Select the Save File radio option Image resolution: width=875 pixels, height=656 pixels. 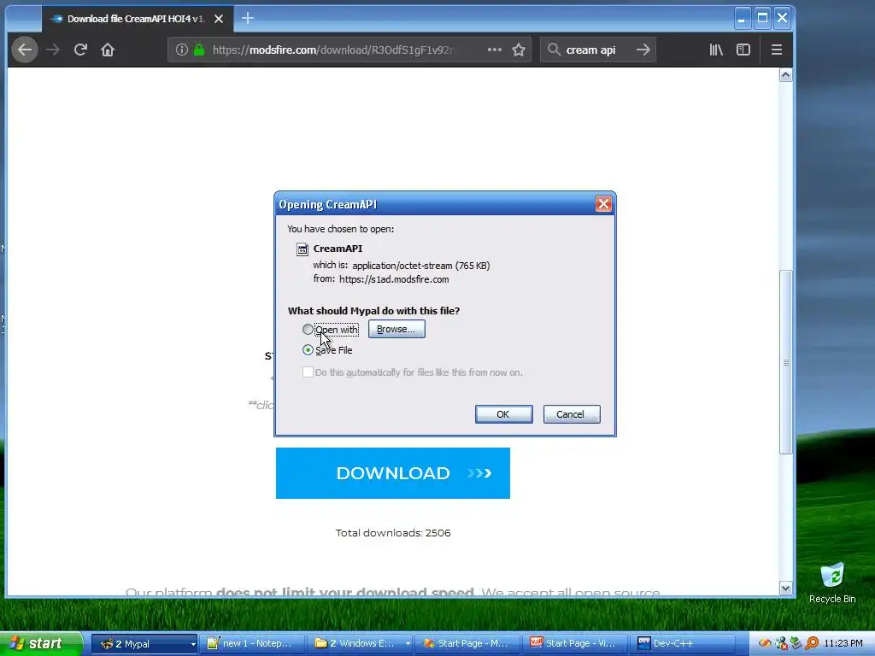[308, 350]
